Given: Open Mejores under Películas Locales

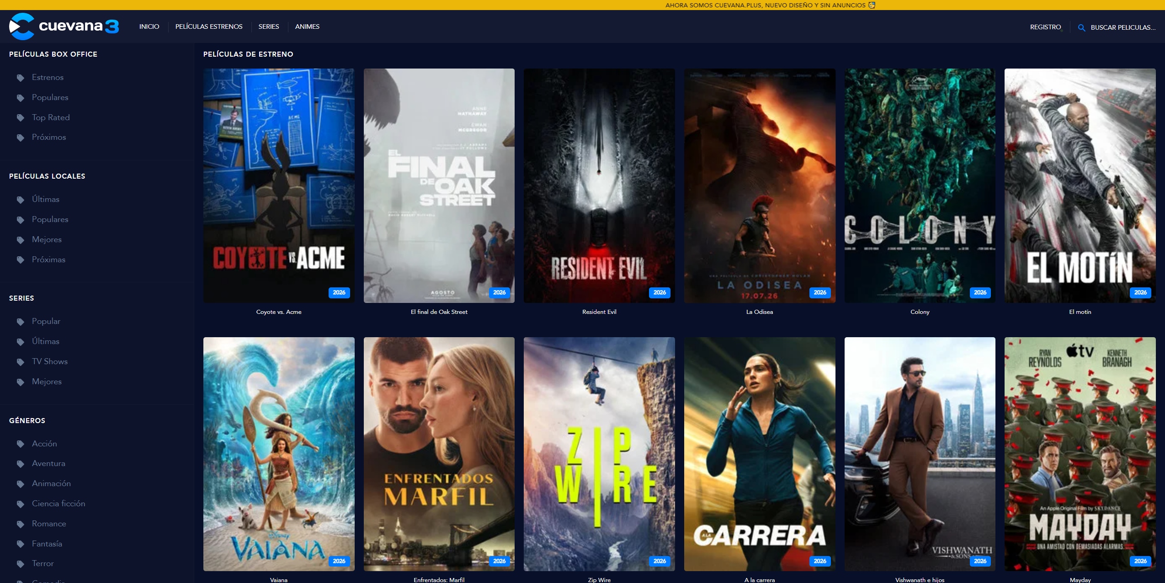Looking at the screenshot, I should coord(47,239).
